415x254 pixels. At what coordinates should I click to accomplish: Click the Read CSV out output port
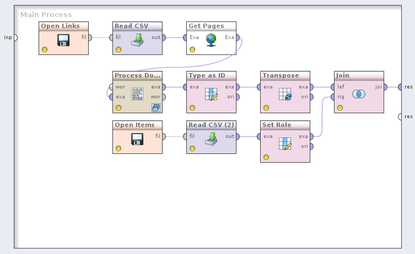coord(164,37)
